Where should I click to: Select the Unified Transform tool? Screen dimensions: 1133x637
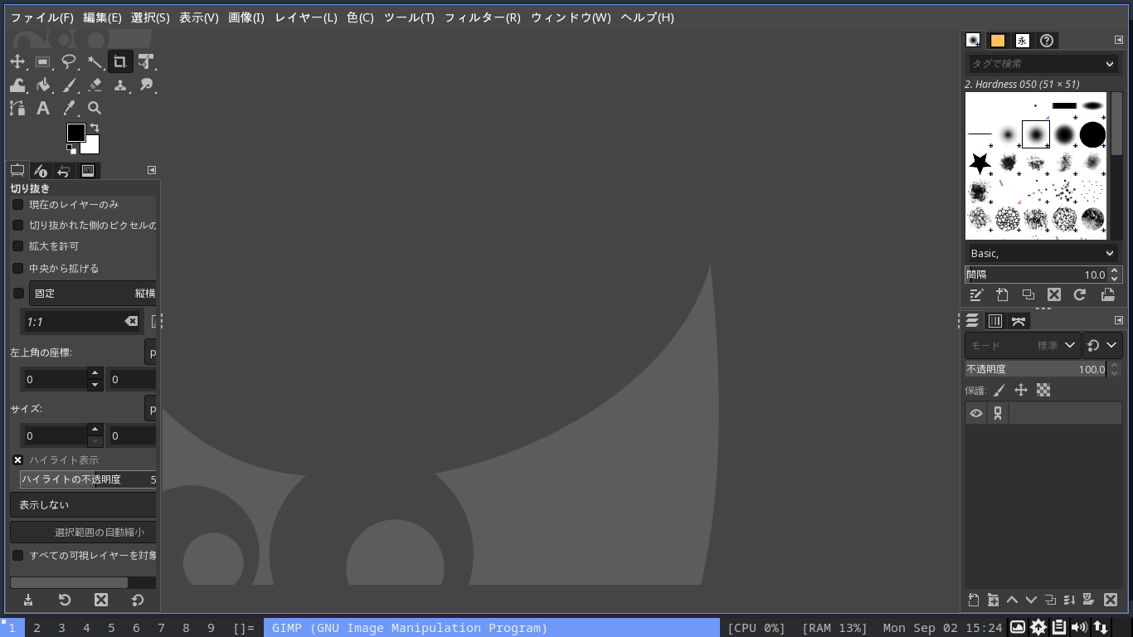point(146,61)
